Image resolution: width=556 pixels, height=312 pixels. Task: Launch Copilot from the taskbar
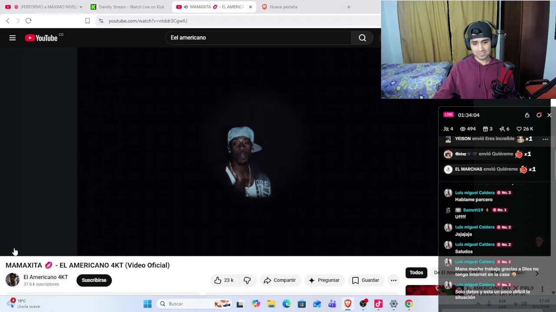[x=256, y=304]
